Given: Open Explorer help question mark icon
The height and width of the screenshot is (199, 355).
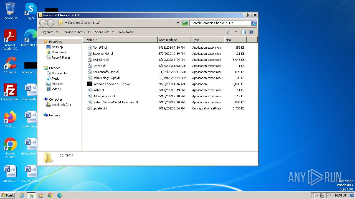Looking at the screenshot, I should pyautogui.click(x=251, y=32).
